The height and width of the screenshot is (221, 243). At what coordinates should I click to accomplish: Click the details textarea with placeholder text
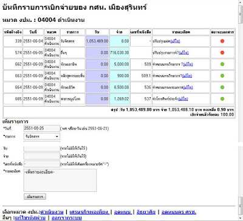(60, 180)
